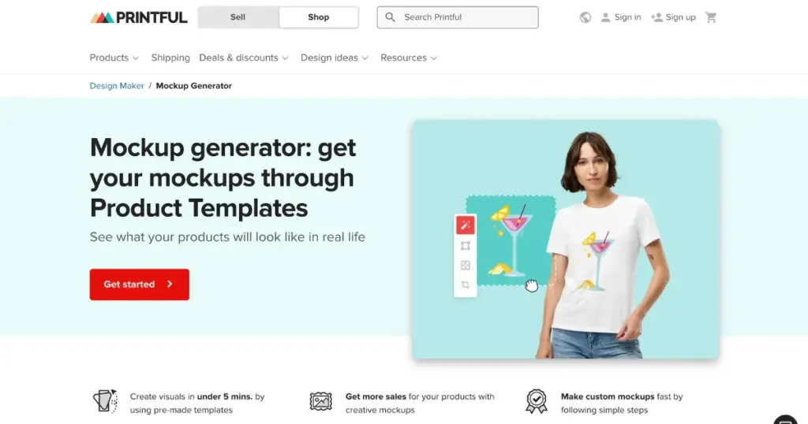Click the red magic wand tool icon
Image resolution: width=808 pixels, height=424 pixels.
click(466, 225)
